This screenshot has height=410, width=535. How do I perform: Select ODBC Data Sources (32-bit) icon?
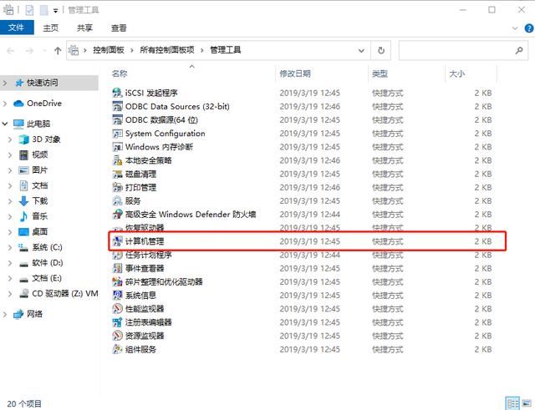click(117, 106)
